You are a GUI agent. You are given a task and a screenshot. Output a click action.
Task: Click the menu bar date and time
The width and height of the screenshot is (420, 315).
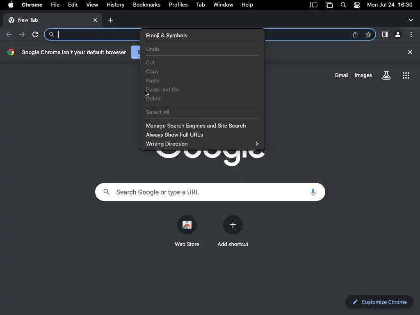click(390, 5)
